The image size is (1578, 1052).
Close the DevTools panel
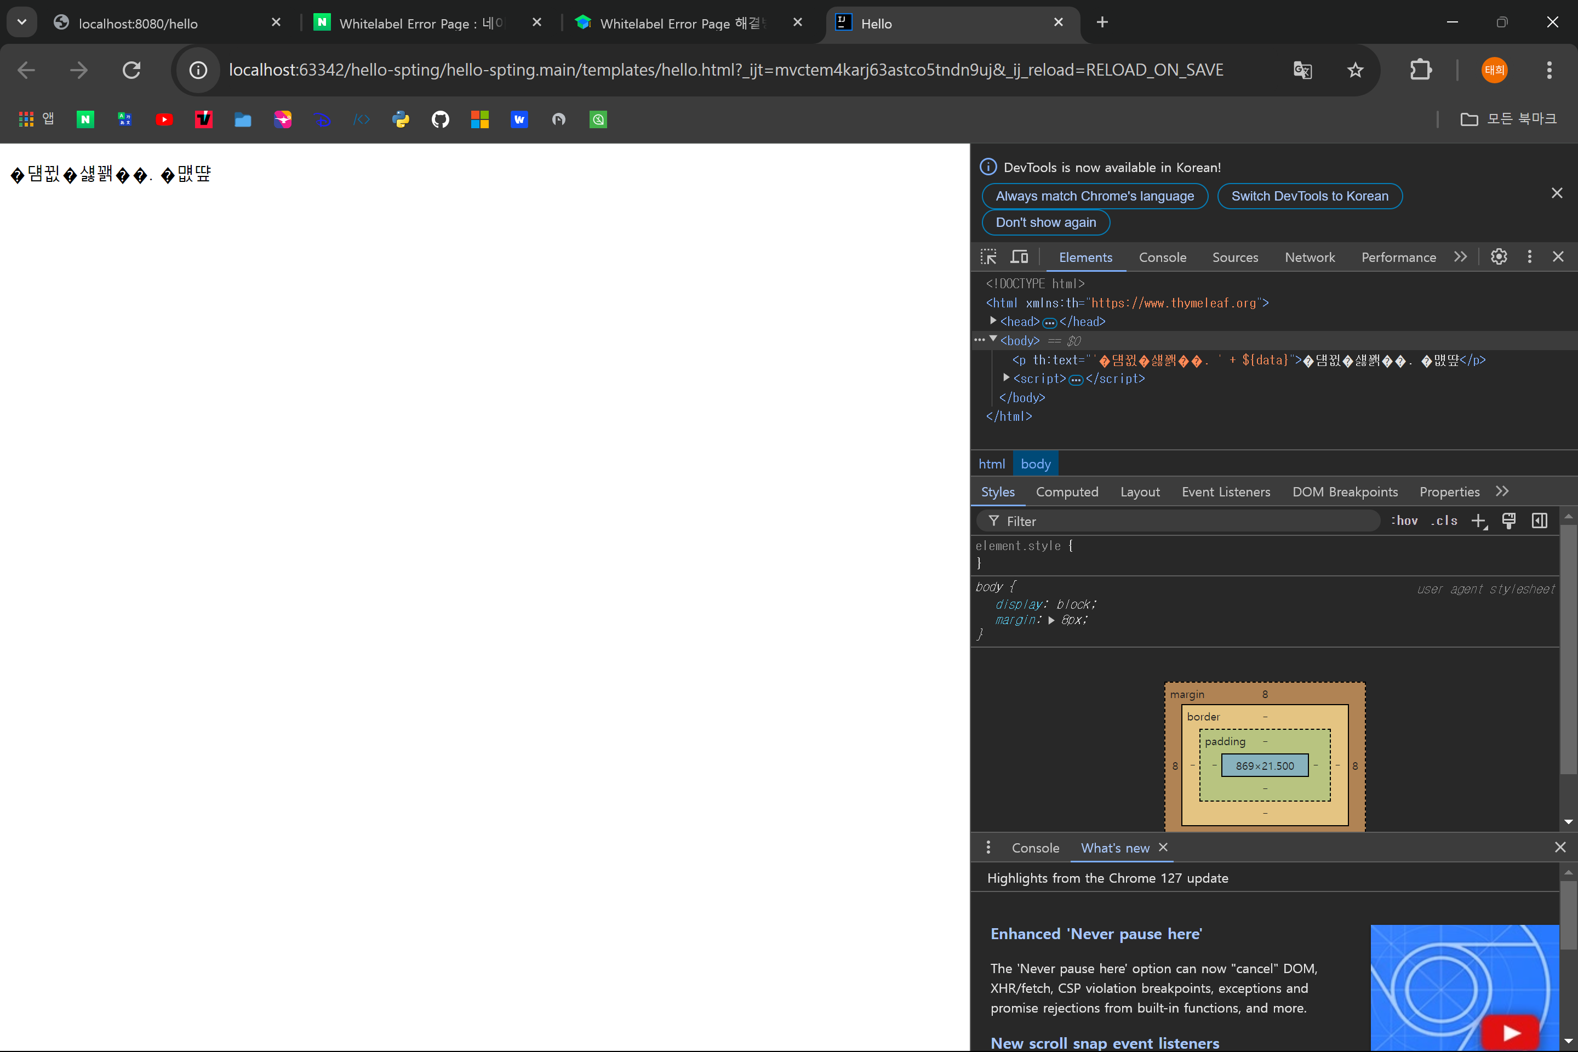1558,257
